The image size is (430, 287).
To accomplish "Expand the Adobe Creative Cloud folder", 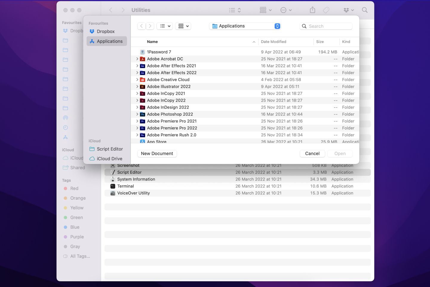I will (137, 80).
